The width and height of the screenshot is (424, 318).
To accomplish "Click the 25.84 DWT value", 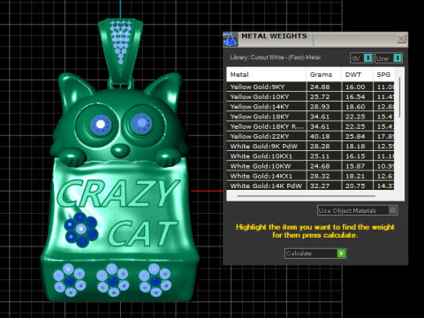I will point(355,136).
